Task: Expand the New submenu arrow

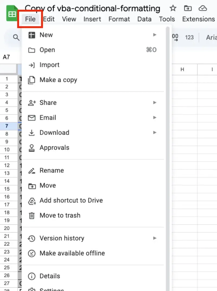Action: pyautogui.click(x=155, y=35)
